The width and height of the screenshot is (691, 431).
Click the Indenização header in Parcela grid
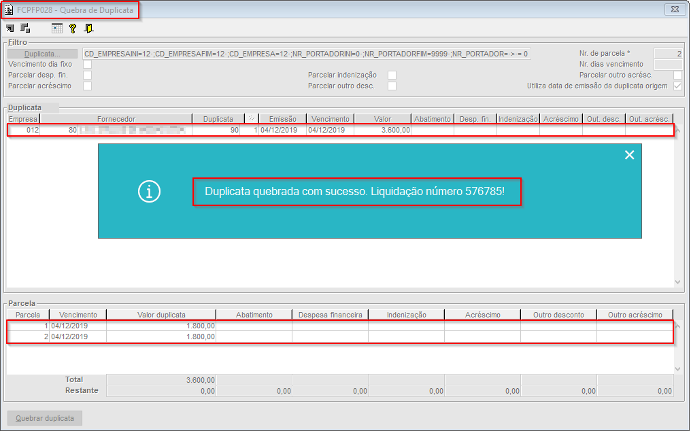[406, 315]
